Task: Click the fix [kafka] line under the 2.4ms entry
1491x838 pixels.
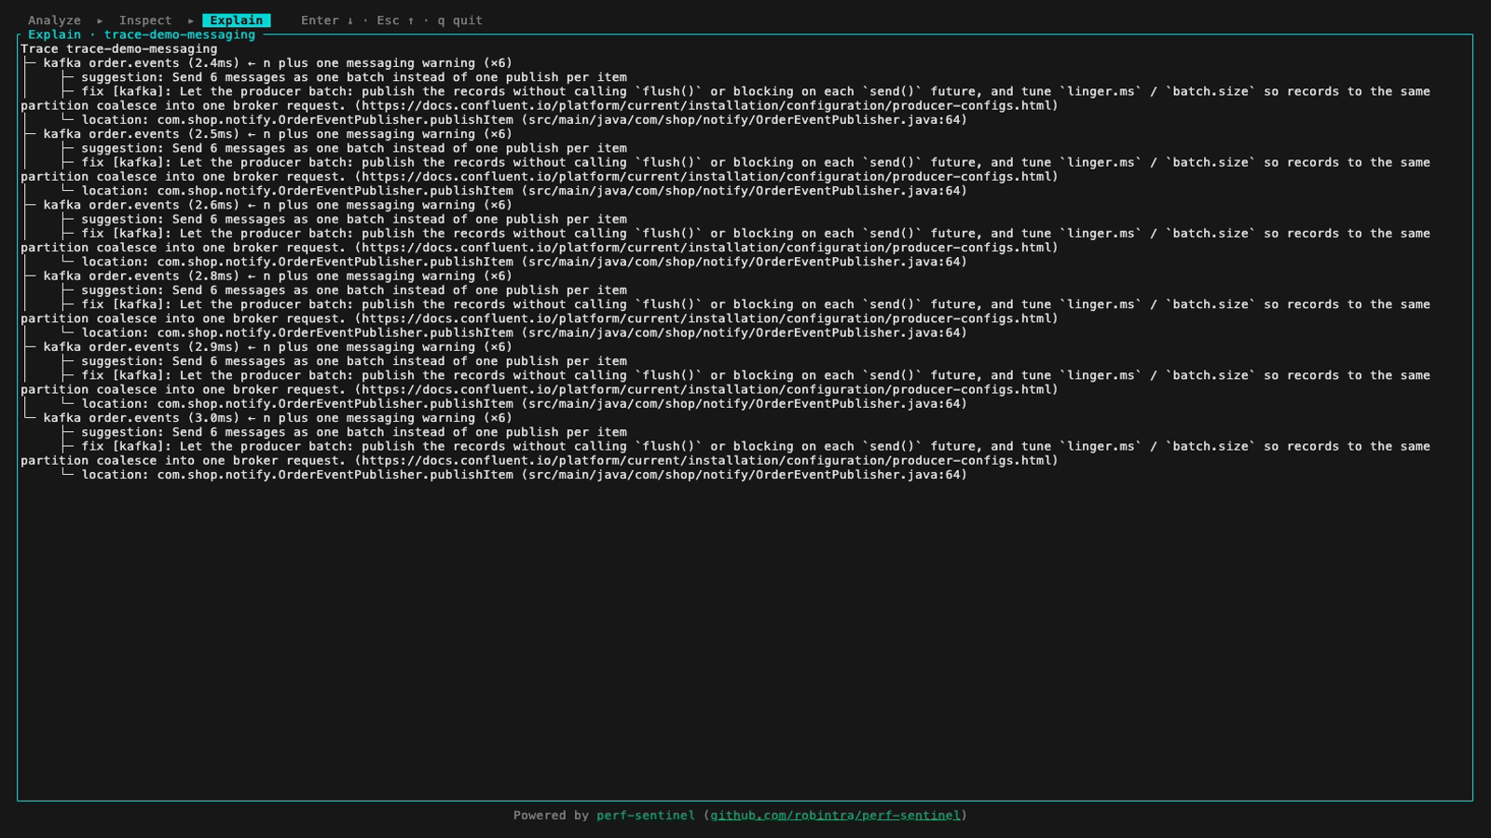Action: [726, 99]
